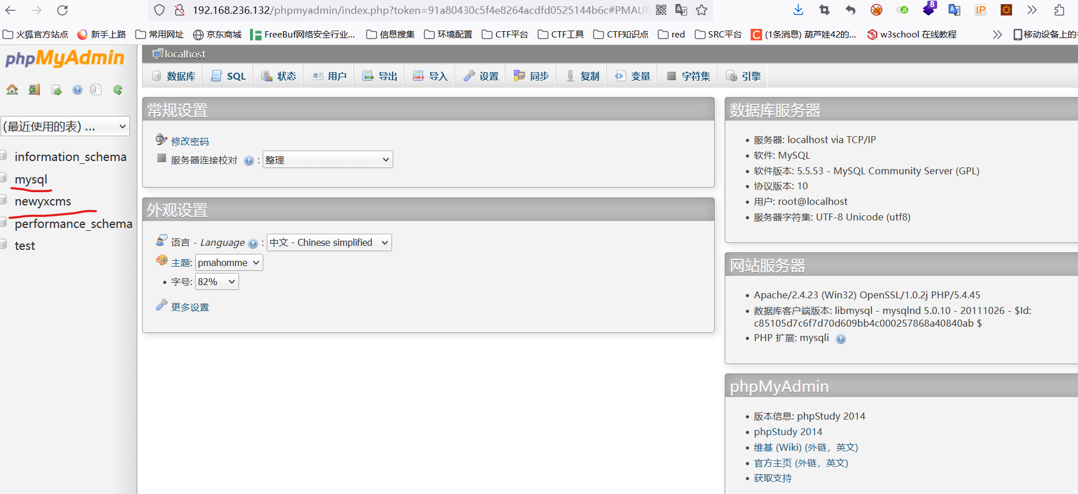The width and height of the screenshot is (1078, 494).
Task: Click the phpMyAdmin home icon in sidebar
Action: pos(12,89)
